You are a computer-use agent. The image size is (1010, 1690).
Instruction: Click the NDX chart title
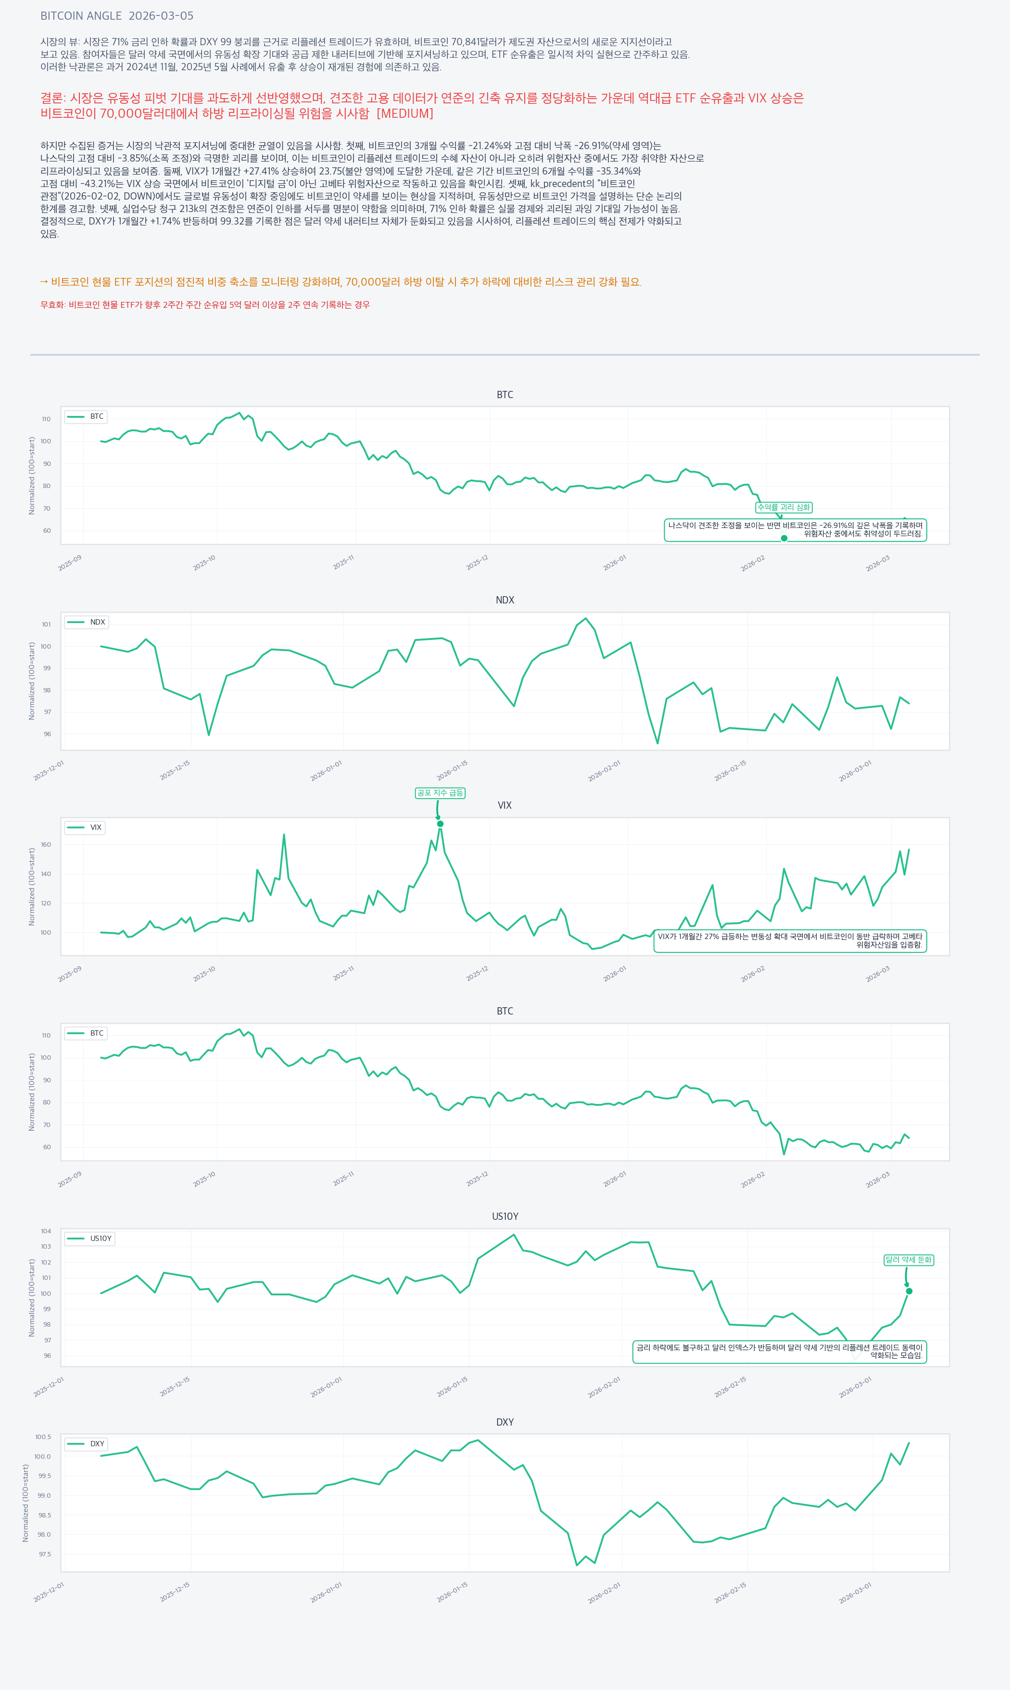pyautogui.click(x=505, y=600)
